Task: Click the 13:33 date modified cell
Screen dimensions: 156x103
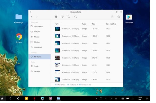Action: pyautogui.click(x=108, y=29)
